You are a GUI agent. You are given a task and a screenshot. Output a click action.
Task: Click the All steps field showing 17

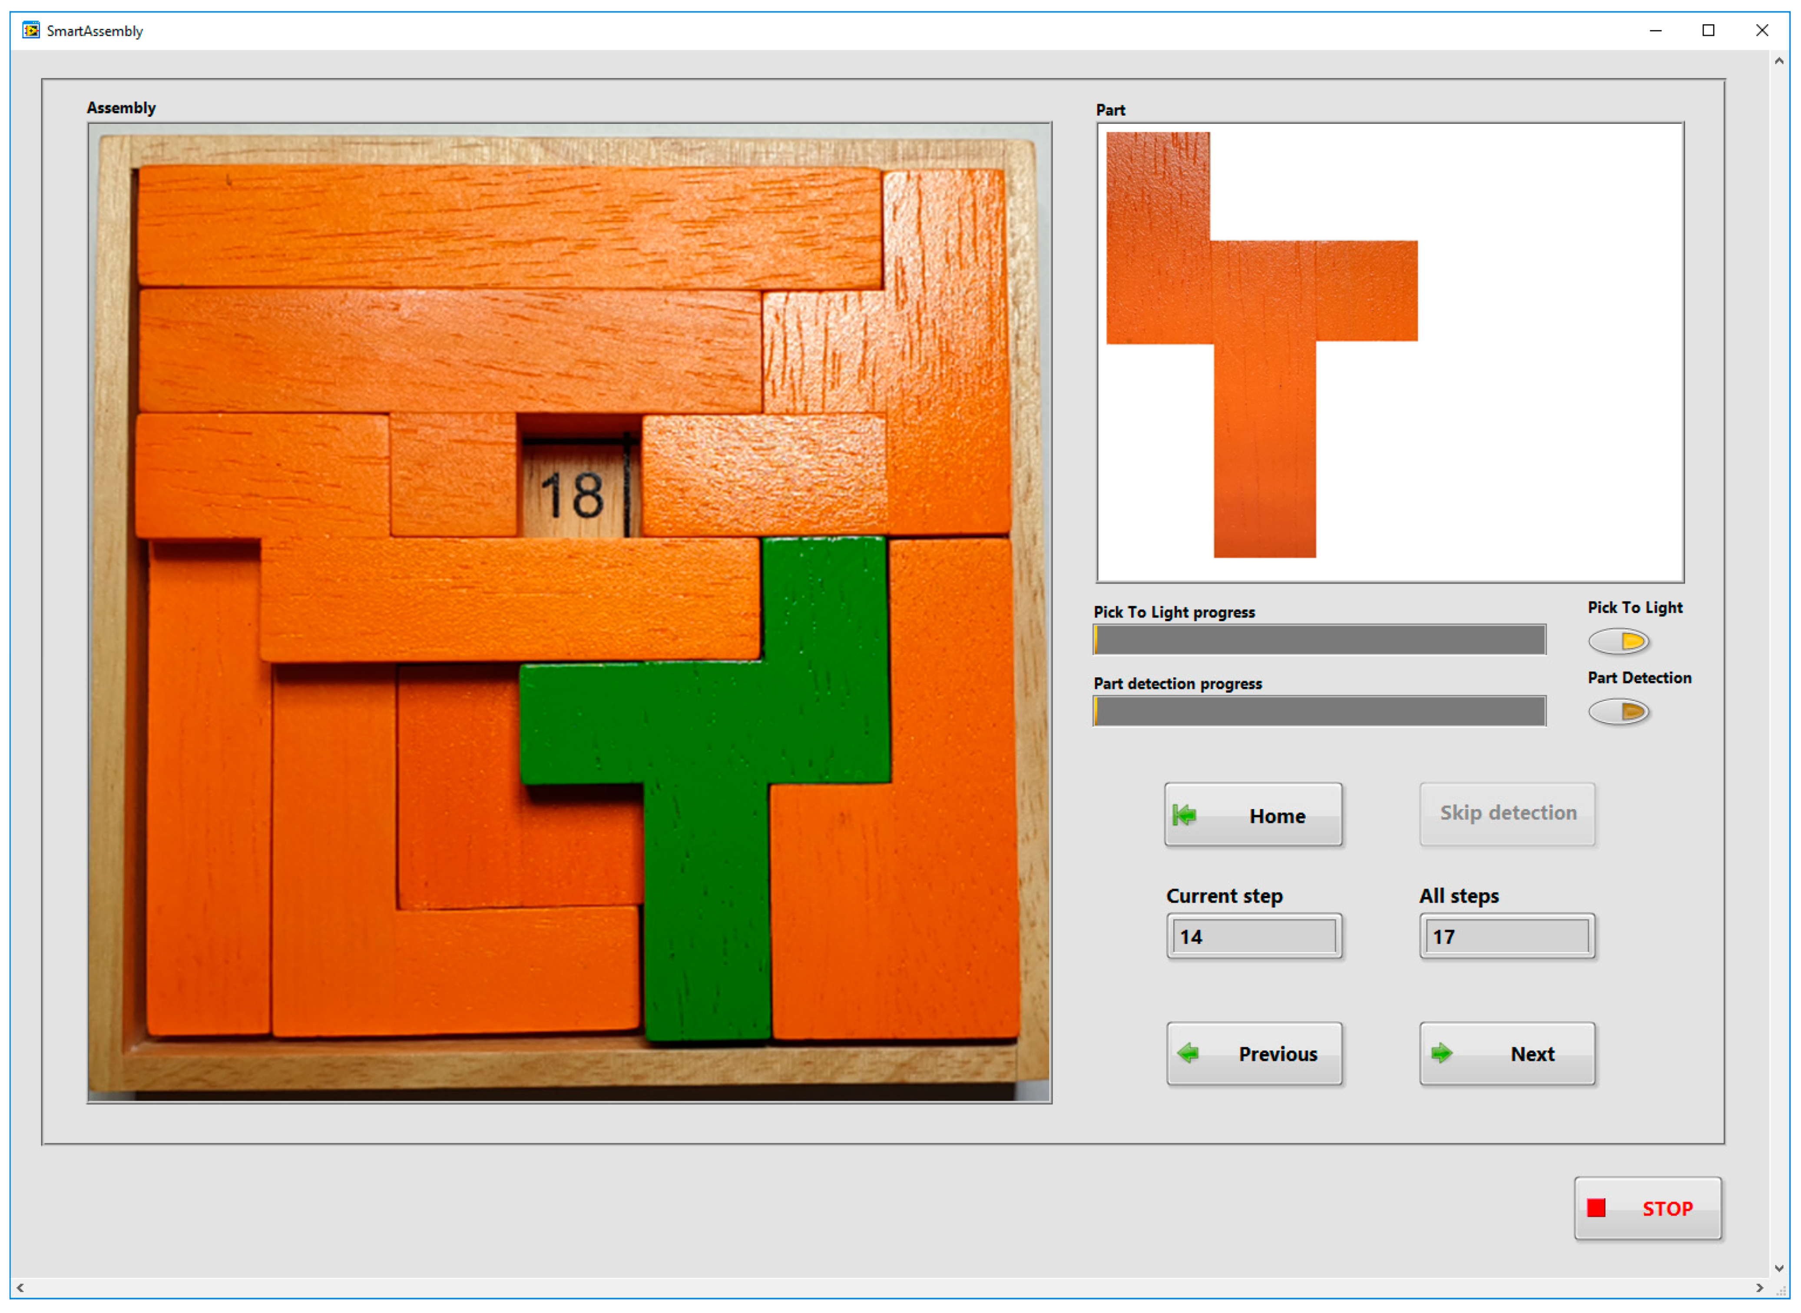pos(1507,937)
